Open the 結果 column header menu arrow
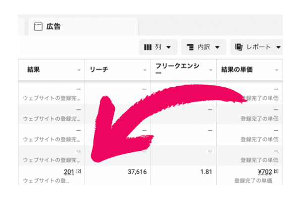 point(79,70)
